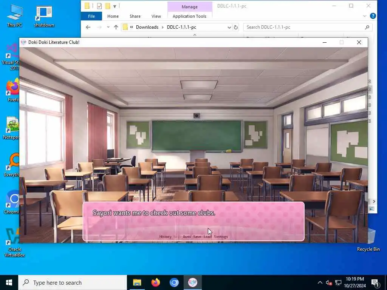This screenshot has height=290, width=387.
Task: Open File Explorer from the taskbar
Action: 137,282
